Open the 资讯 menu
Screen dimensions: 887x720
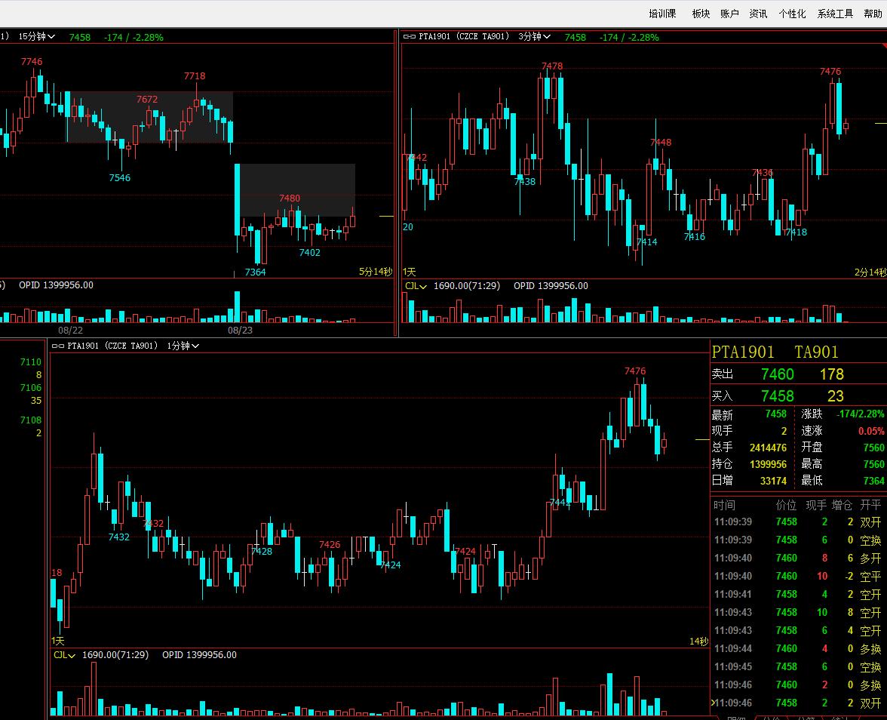[x=758, y=14]
